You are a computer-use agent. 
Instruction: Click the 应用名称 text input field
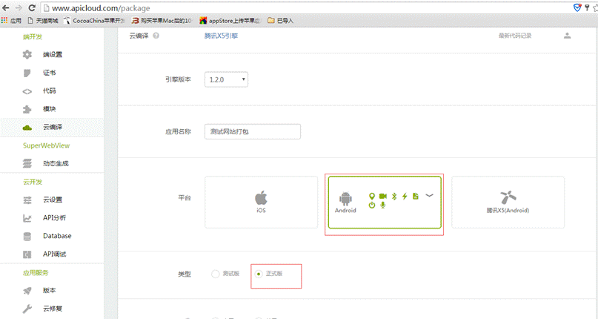pos(252,131)
